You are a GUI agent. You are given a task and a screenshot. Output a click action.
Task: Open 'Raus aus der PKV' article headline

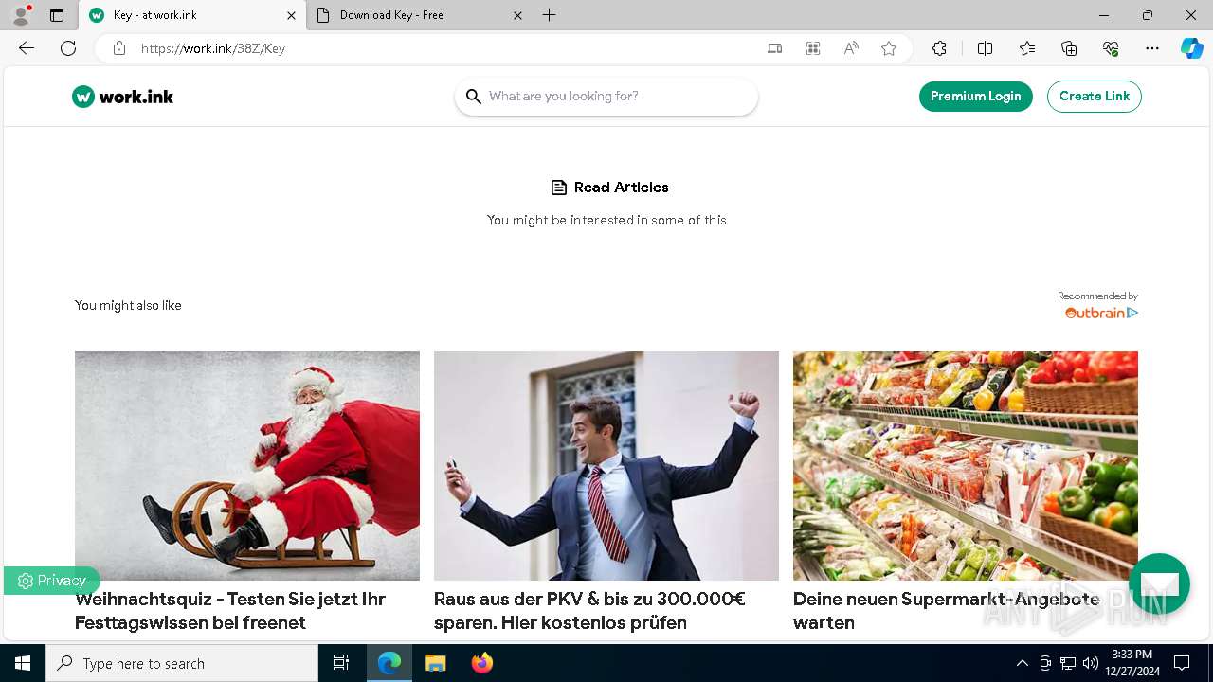pos(589,611)
